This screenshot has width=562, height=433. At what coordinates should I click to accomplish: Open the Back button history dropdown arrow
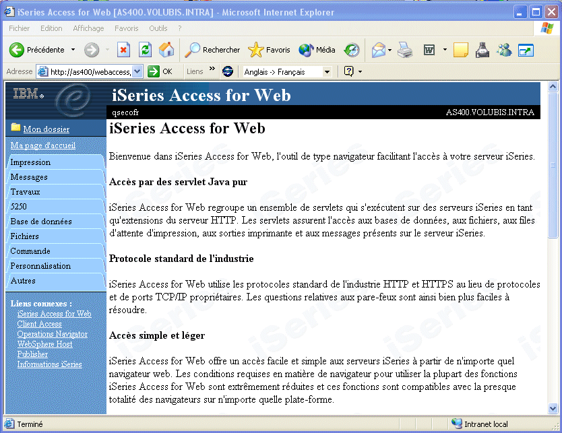(73, 50)
